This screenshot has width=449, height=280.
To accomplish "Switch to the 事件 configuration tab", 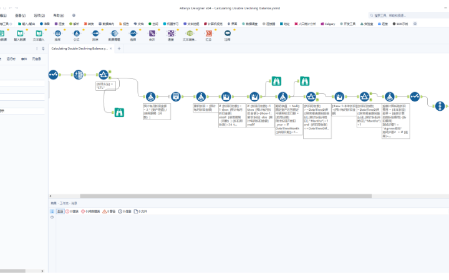I will pos(24,59).
